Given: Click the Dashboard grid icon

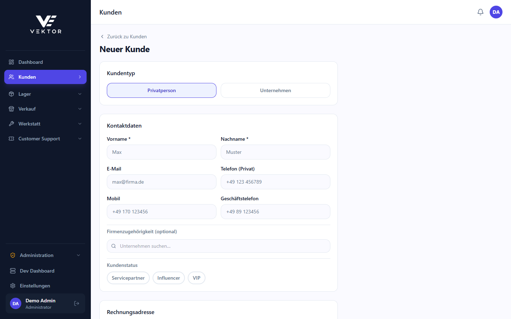Looking at the screenshot, I should pos(11,62).
